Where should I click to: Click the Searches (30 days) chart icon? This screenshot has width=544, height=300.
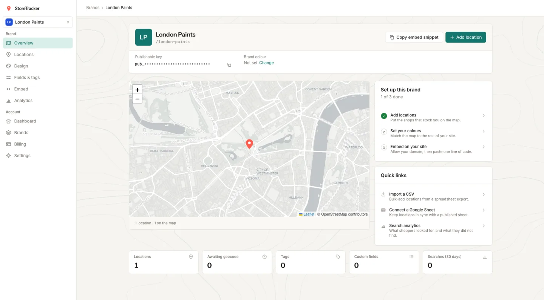pos(485,257)
